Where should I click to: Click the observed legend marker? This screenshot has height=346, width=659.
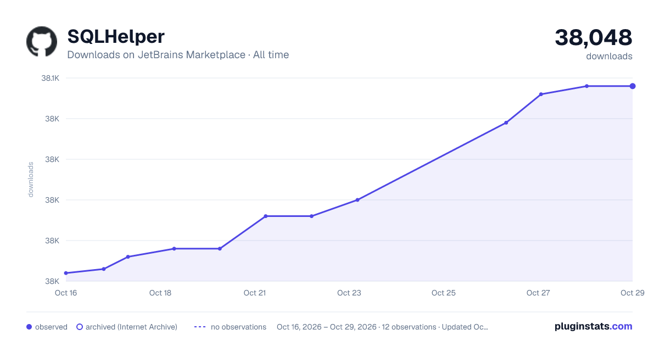pos(29,327)
